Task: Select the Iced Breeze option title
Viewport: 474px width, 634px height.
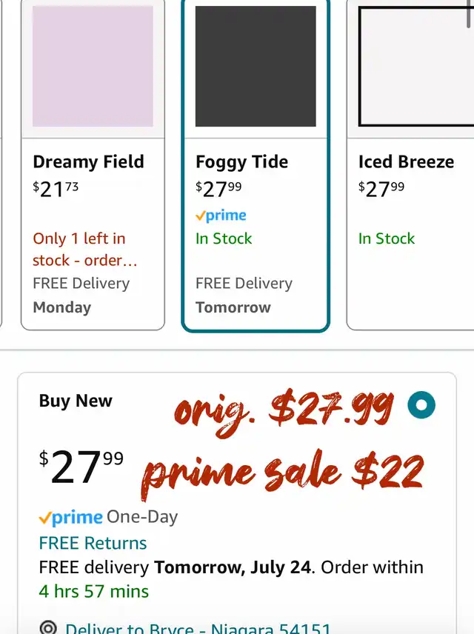Action: tap(406, 161)
